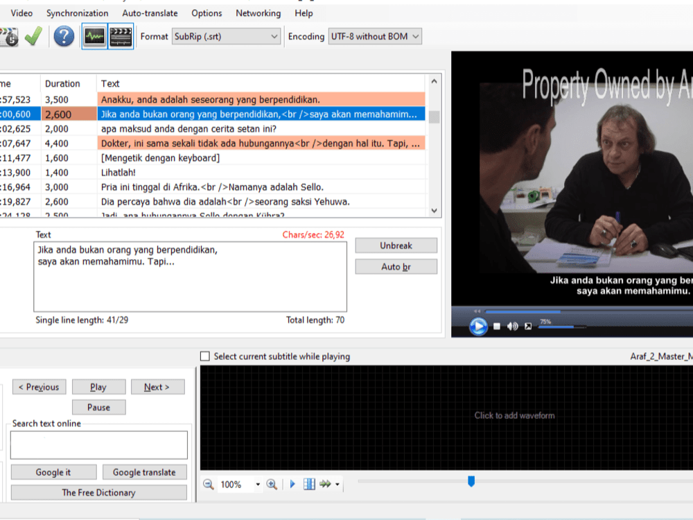The image size is (693, 520).
Task: Open the Encoding UTF-8 without BOM dropdown
Action: point(375,36)
